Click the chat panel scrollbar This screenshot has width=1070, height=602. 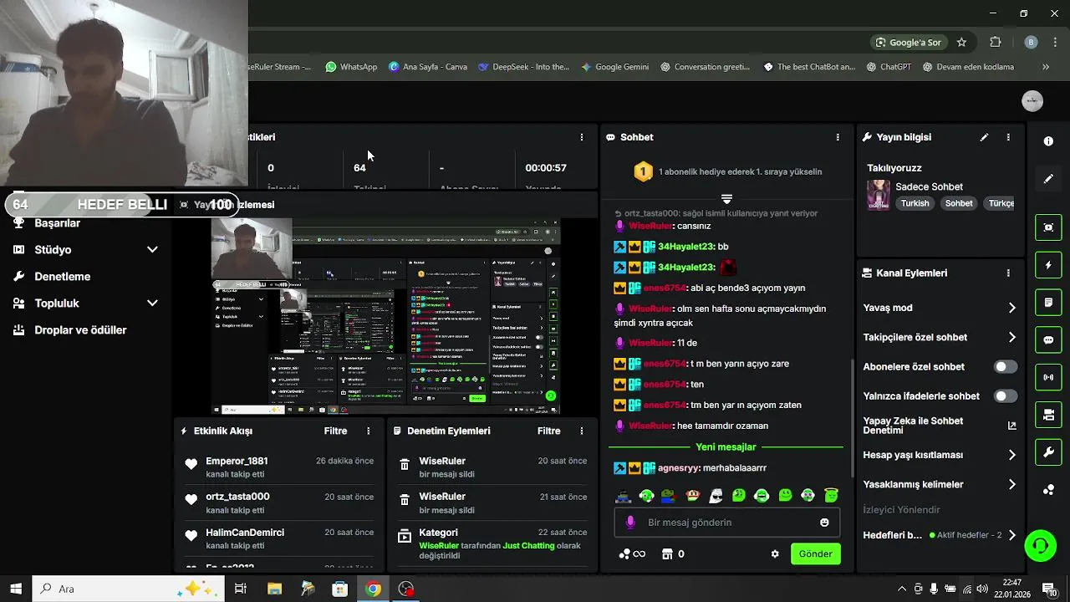point(852,418)
